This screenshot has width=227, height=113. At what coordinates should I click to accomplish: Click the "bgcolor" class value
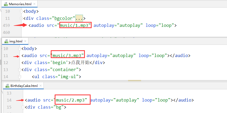coord(63,18)
